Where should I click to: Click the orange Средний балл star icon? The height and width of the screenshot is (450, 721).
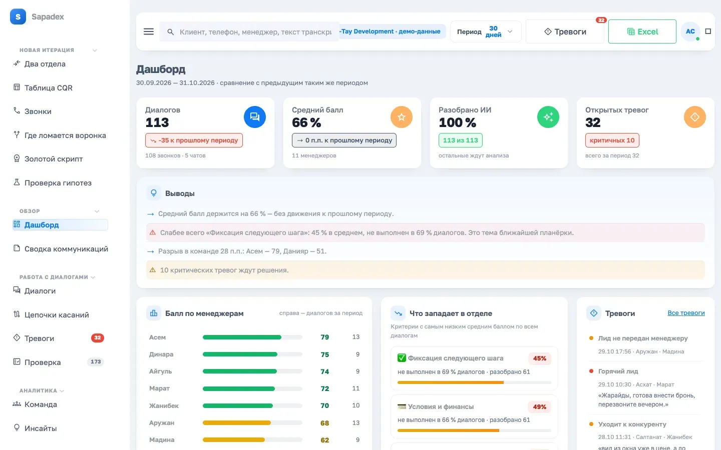click(402, 117)
